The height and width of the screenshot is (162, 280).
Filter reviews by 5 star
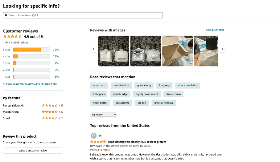pos(6,50)
